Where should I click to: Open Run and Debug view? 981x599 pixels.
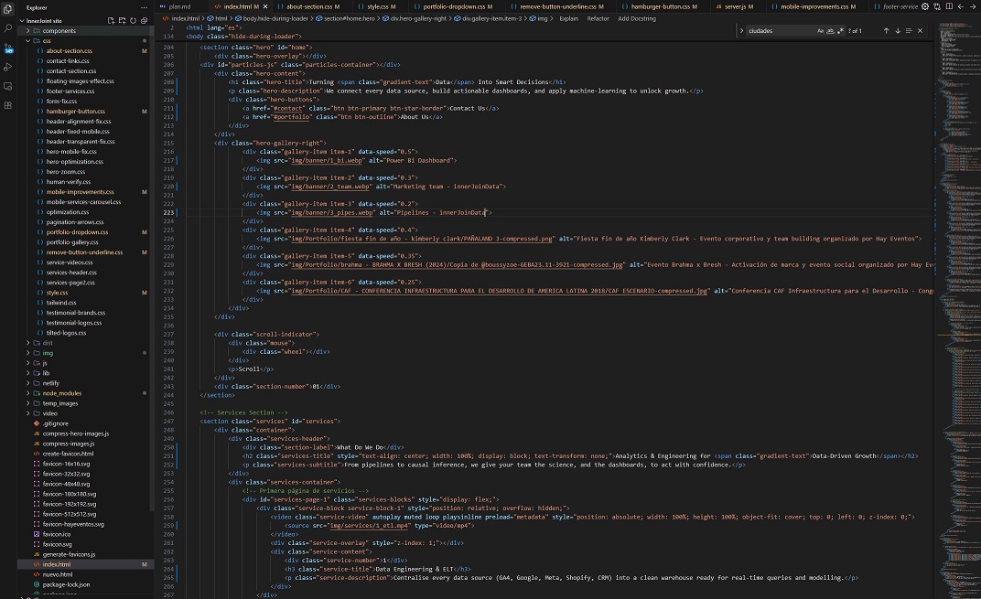[x=8, y=67]
